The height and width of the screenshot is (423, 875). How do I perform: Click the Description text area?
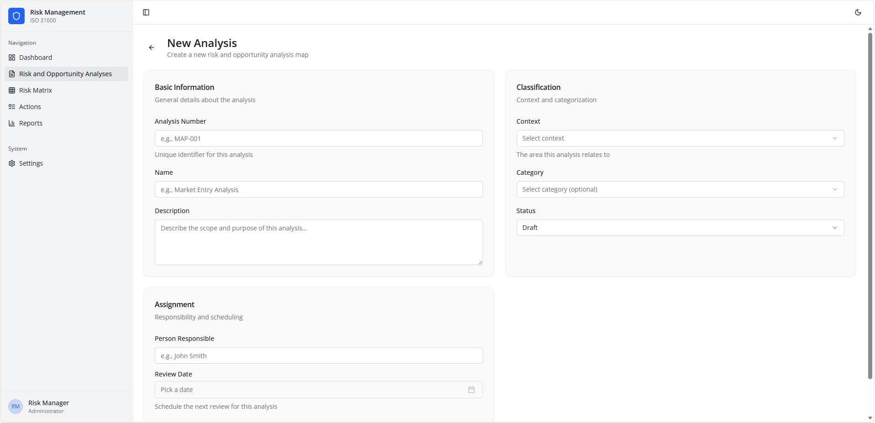point(318,242)
